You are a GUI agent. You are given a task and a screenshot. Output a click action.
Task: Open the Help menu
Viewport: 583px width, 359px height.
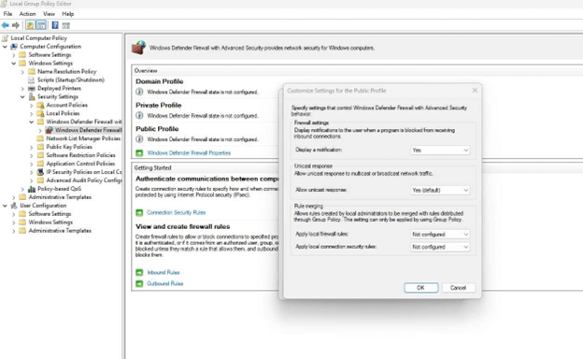click(x=68, y=14)
